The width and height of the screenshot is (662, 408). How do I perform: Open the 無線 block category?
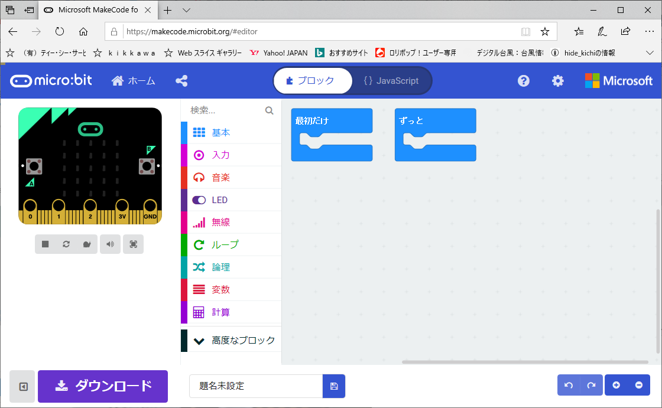pyautogui.click(x=231, y=223)
